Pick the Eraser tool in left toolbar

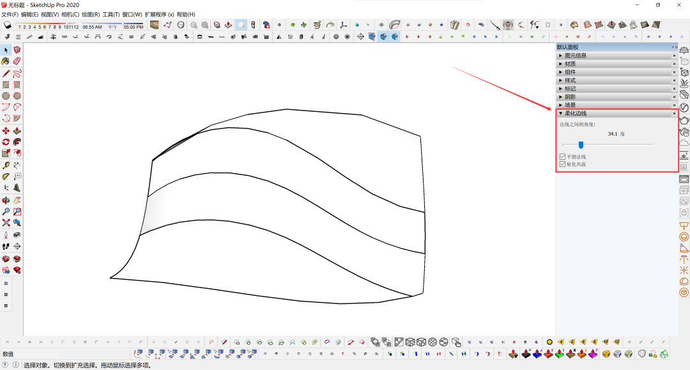coord(17,61)
